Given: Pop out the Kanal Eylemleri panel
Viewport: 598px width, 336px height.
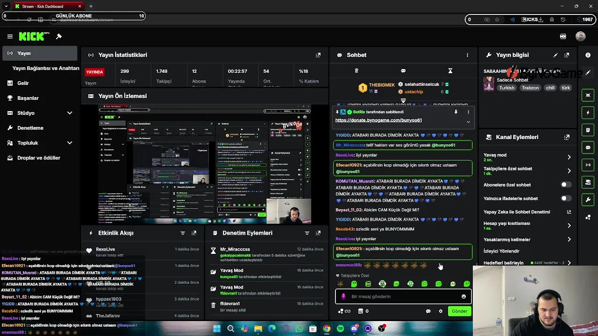Looking at the screenshot, I should point(567,137).
